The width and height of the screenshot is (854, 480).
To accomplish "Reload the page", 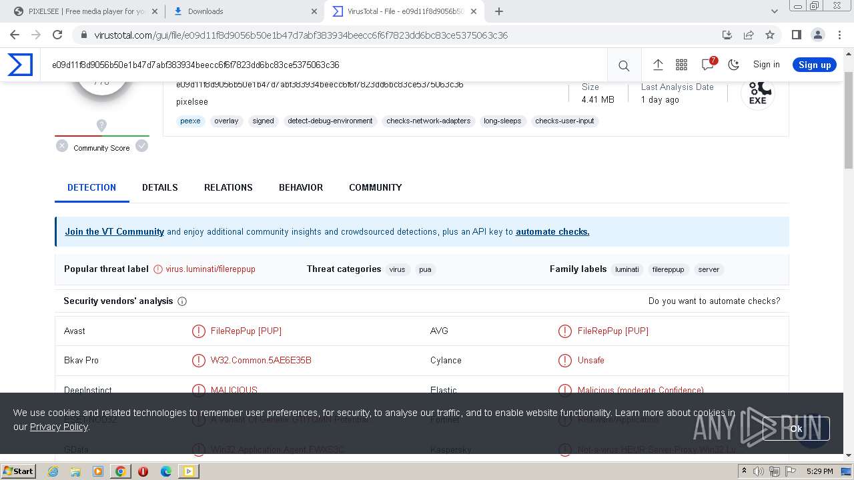I will (57, 35).
